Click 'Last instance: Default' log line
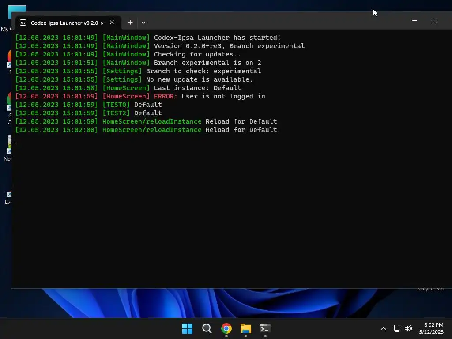452x339 pixels. click(128, 88)
